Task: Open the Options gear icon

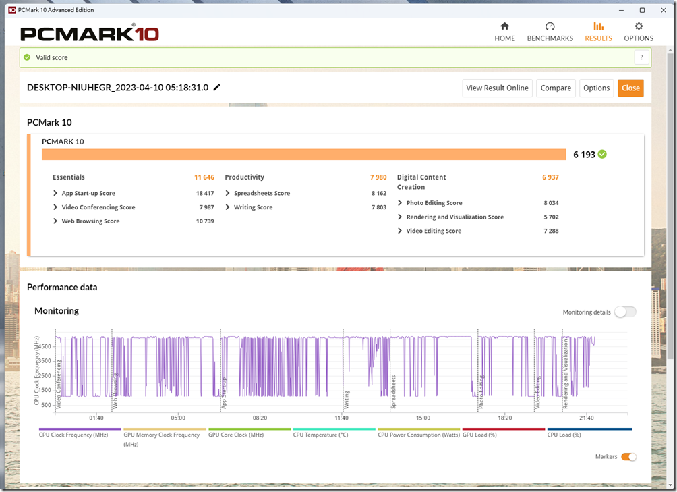Action: (639, 26)
